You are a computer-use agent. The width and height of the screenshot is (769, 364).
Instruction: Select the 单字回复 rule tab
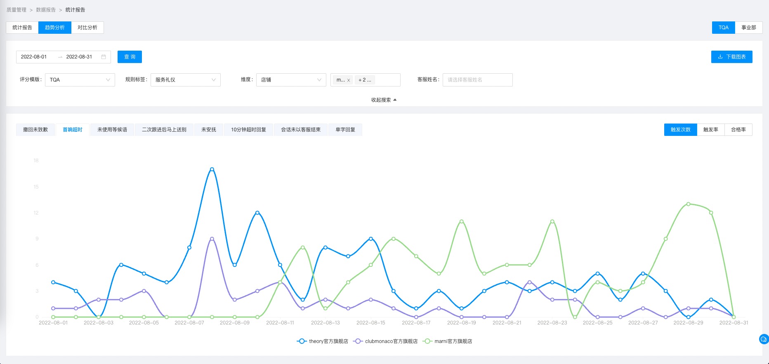point(345,130)
